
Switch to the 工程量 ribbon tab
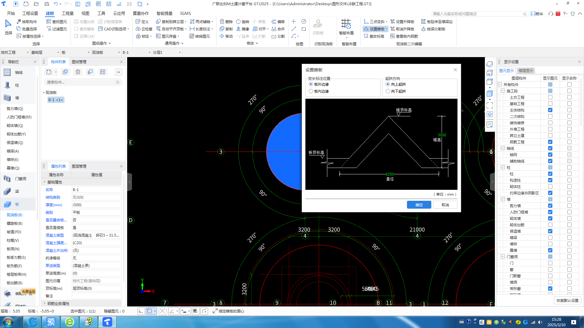pos(68,13)
